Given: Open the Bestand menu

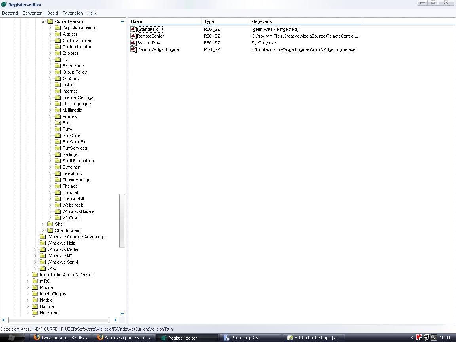Looking at the screenshot, I should click(x=10, y=13).
